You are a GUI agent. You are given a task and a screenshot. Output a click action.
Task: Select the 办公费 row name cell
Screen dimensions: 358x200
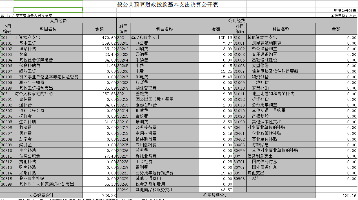pyautogui.click(x=164, y=43)
